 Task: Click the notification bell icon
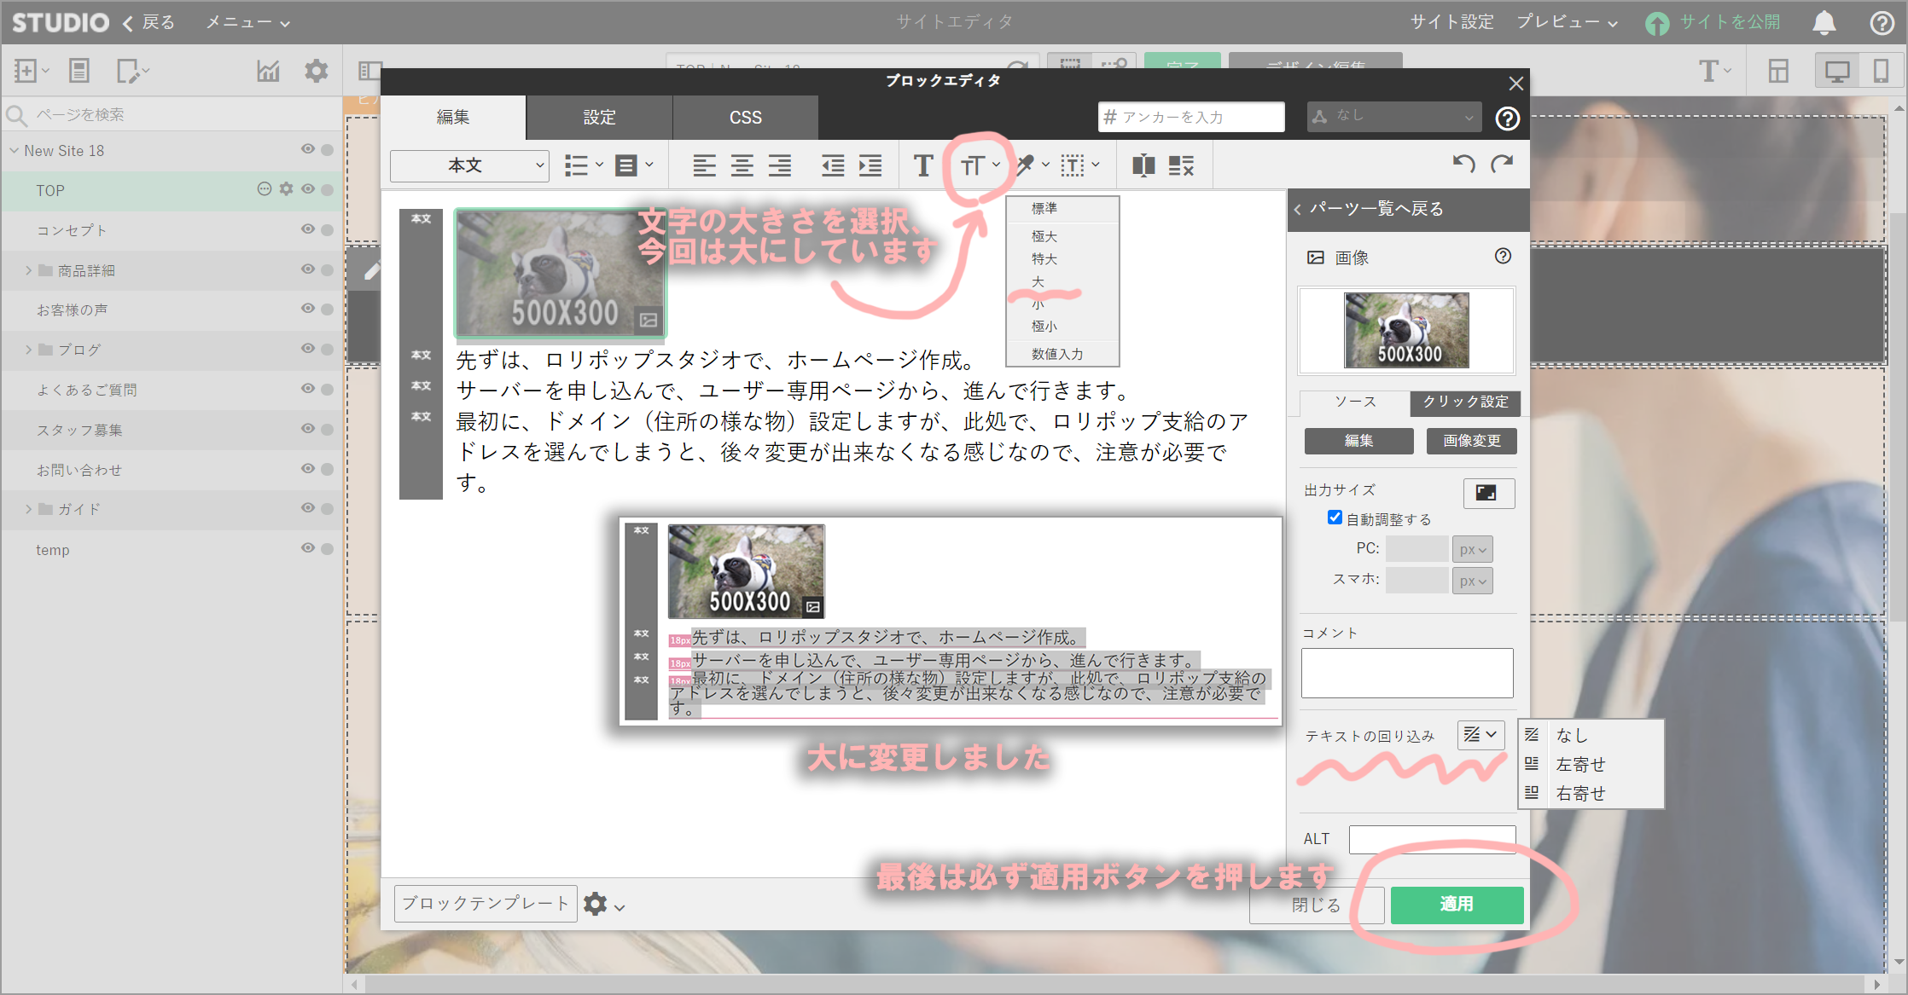1824,23
